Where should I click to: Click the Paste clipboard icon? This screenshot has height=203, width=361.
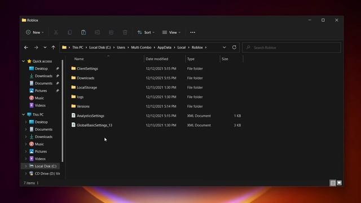pyautogui.click(x=83, y=33)
